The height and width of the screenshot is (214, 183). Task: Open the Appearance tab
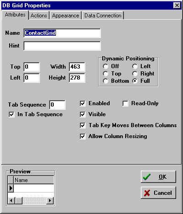[66, 16]
